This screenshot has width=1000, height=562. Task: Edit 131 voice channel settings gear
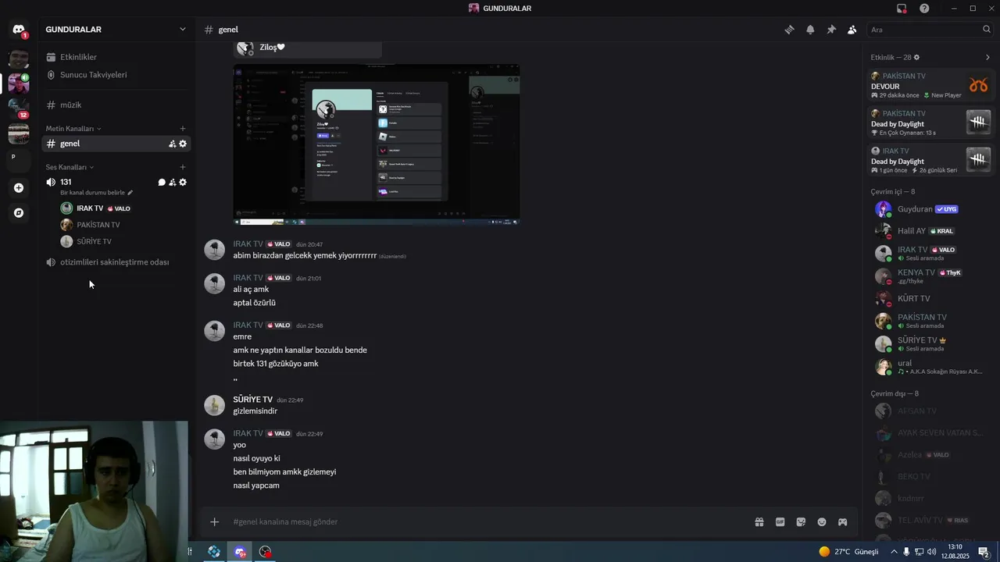183,183
